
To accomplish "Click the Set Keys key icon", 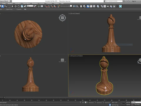I will pyautogui.click(x=124, y=103).
